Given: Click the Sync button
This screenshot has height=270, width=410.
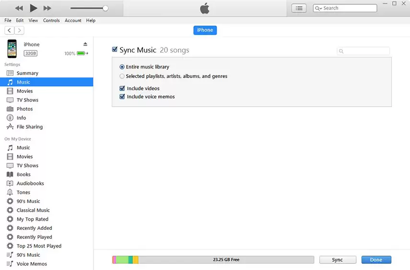Looking at the screenshot, I should coord(338,260).
